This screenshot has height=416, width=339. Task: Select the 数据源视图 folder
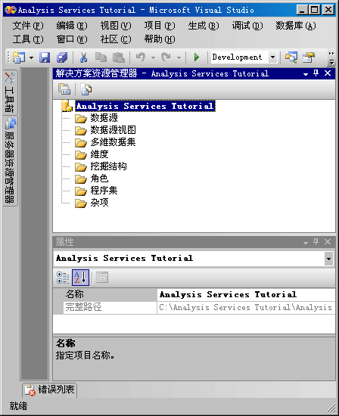click(x=113, y=130)
